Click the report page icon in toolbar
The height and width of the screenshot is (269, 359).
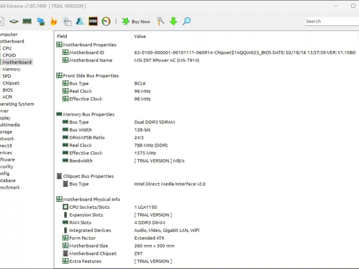pos(1,21)
